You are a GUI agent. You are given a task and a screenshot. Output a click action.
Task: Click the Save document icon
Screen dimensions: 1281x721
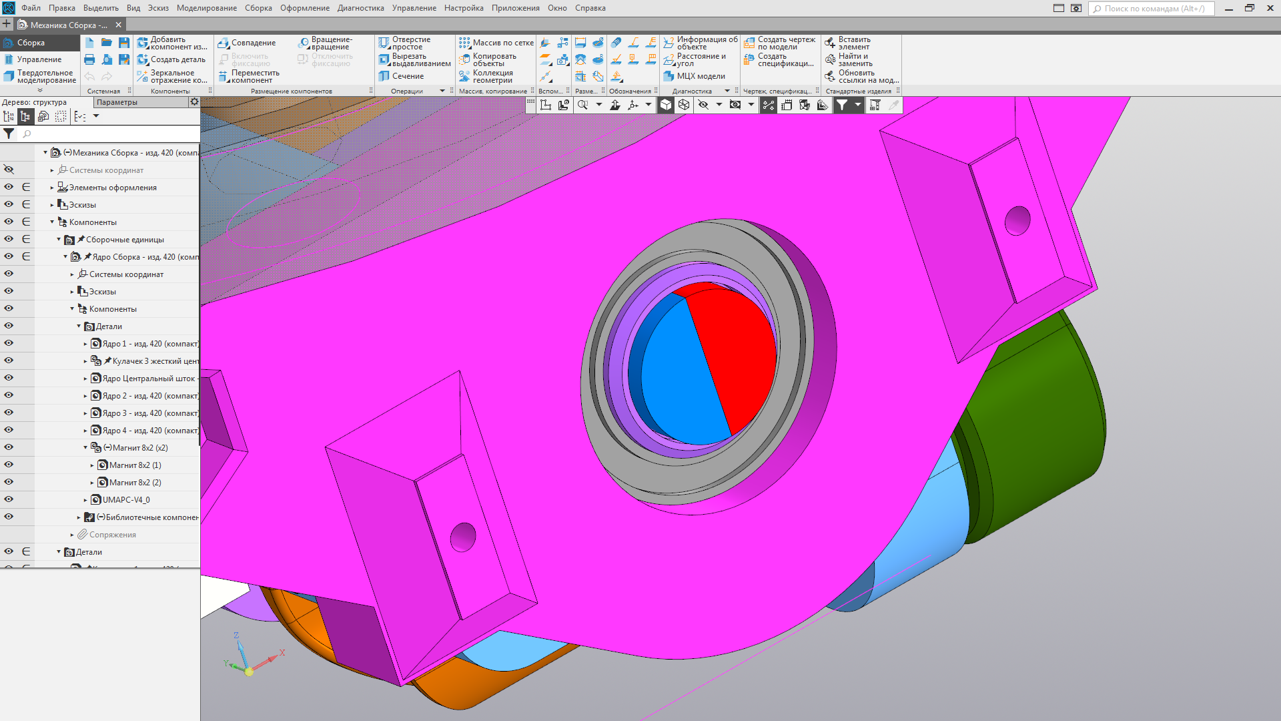124,43
